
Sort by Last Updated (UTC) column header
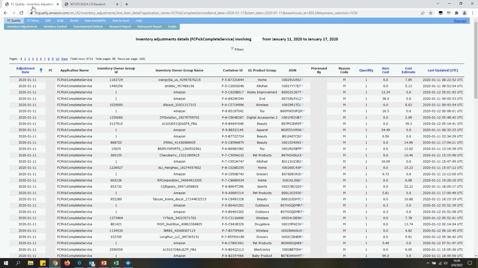click(443, 70)
